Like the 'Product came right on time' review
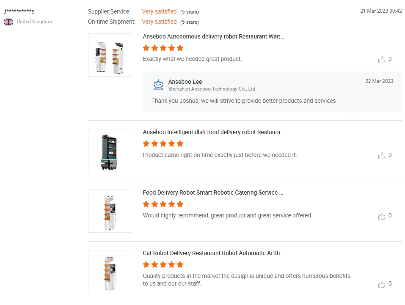This screenshot has width=405, height=305. click(382, 156)
